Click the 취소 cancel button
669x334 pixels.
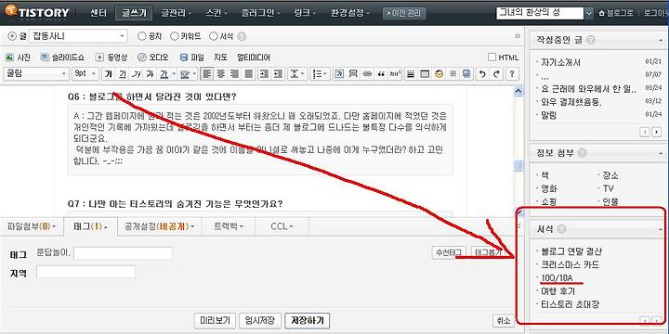click(x=503, y=320)
